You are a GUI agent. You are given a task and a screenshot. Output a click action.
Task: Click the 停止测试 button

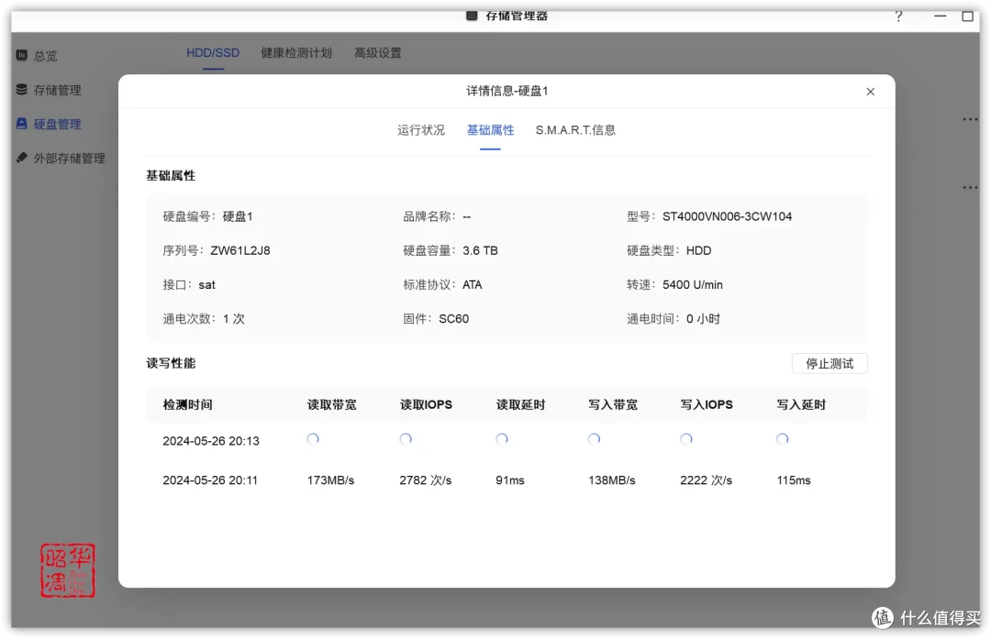pyautogui.click(x=830, y=364)
